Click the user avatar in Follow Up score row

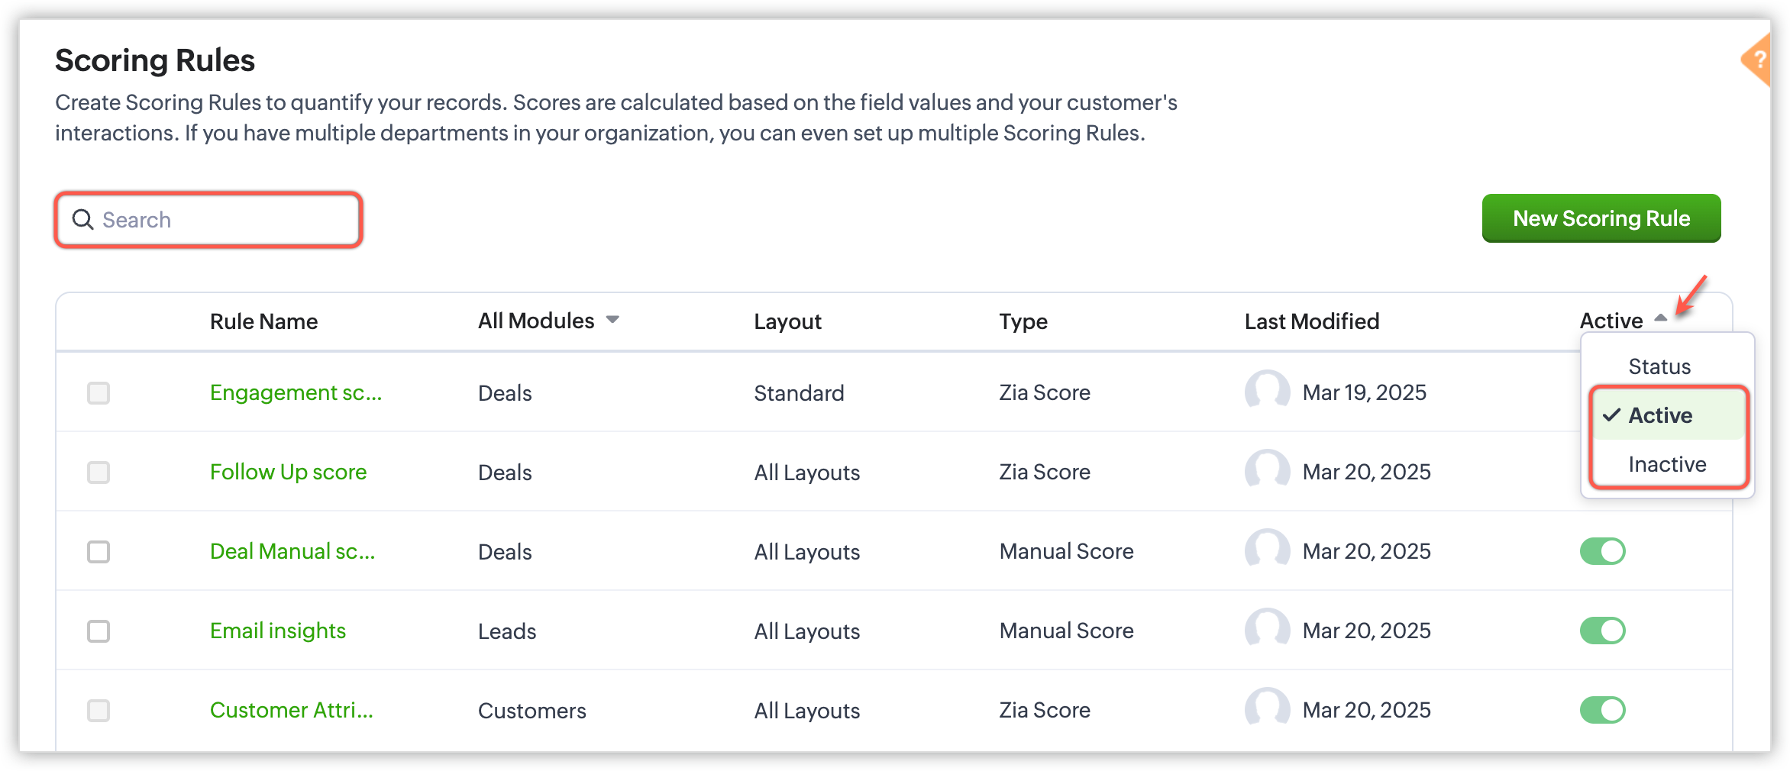coord(1267,472)
